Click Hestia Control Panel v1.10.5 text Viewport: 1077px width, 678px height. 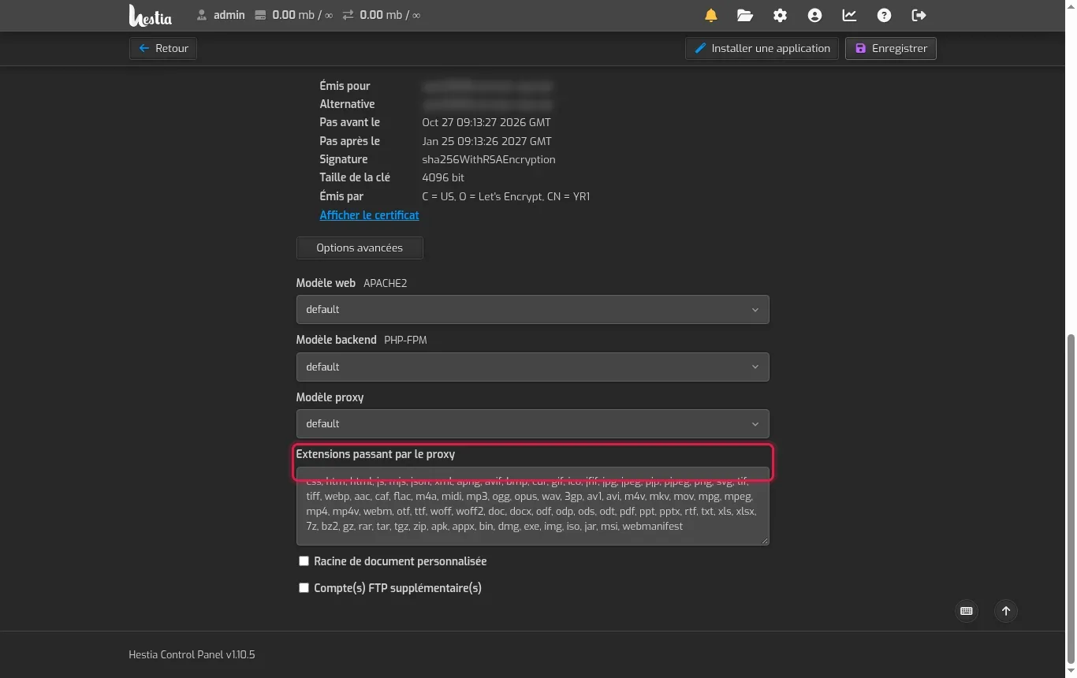[192, 654]
